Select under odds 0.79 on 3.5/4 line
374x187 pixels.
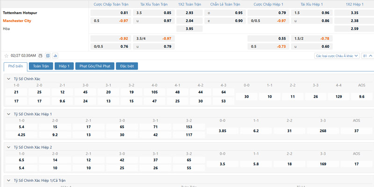tap(154, 46)
